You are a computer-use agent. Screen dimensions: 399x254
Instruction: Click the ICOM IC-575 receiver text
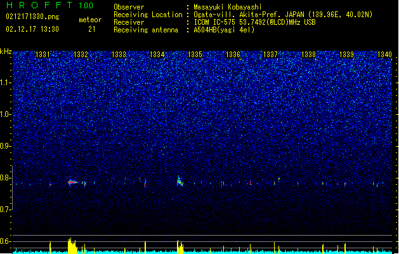click(254, 22)
